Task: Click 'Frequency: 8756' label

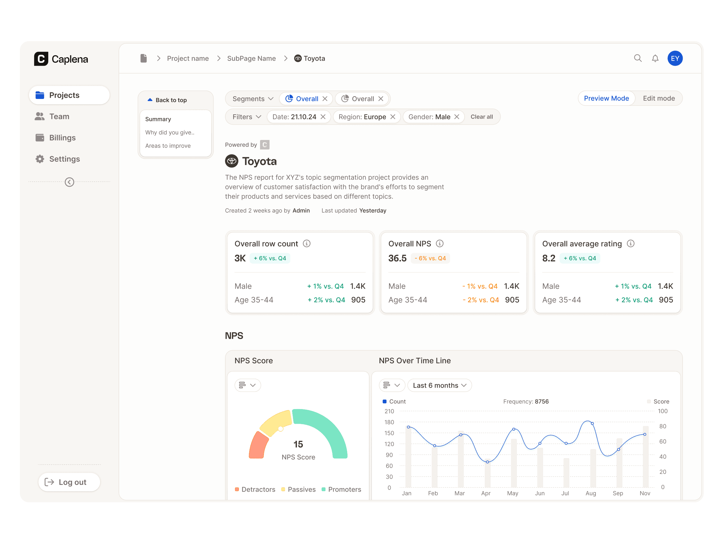Action: [x=526, y=401]
